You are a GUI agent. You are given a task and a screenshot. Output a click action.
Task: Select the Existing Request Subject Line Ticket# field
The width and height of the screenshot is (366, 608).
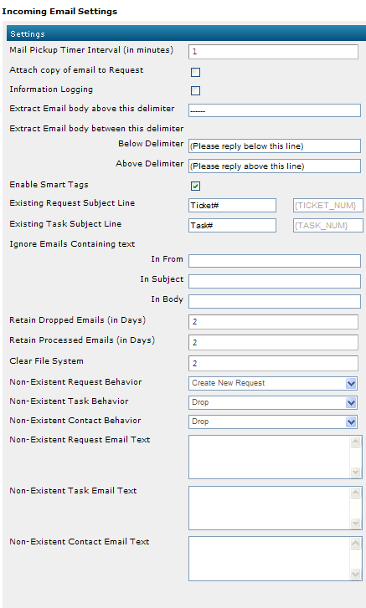coord(232,206)
